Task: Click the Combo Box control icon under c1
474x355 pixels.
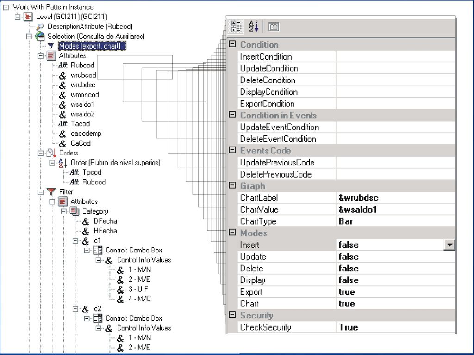Action: [98, 250]
